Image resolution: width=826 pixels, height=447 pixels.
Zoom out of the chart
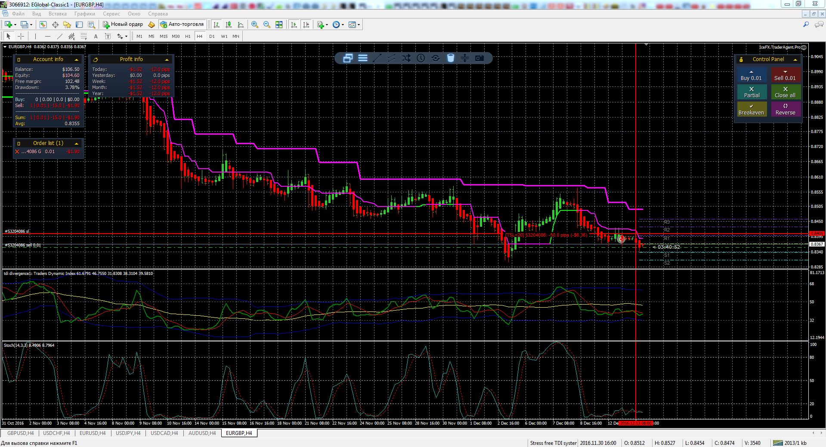coord(267,25)
